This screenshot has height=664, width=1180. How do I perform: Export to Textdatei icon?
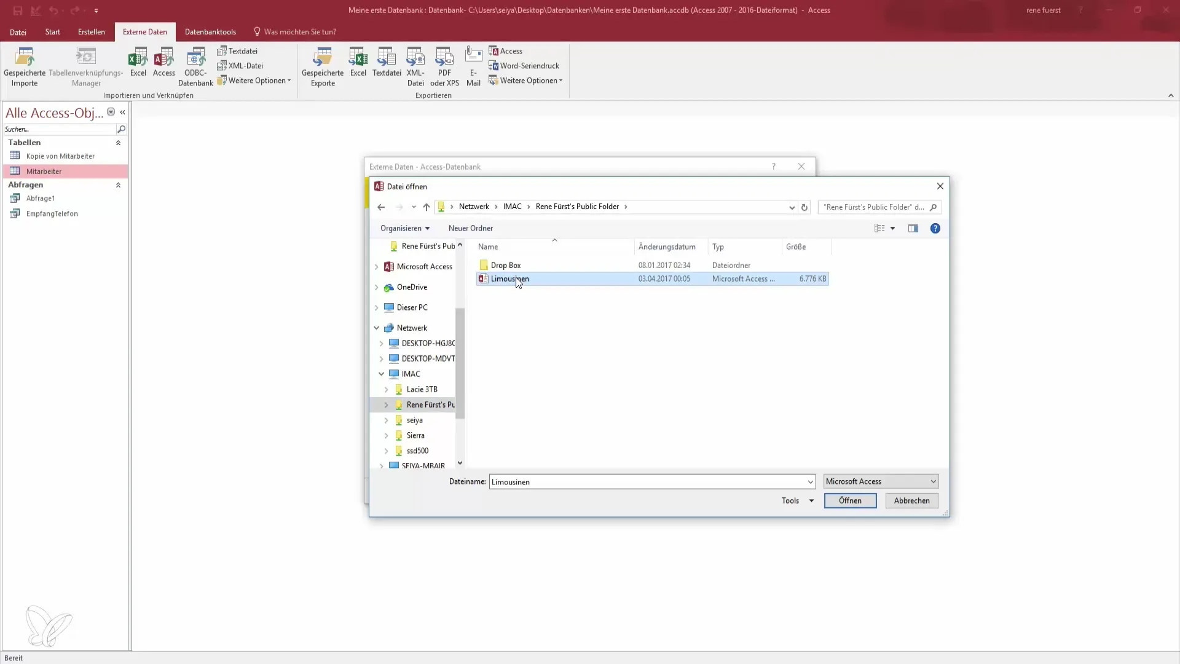coord(387,62)
